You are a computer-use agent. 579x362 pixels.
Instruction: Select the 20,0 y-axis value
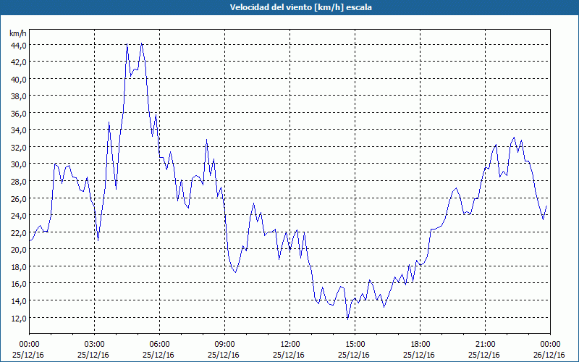19,249
